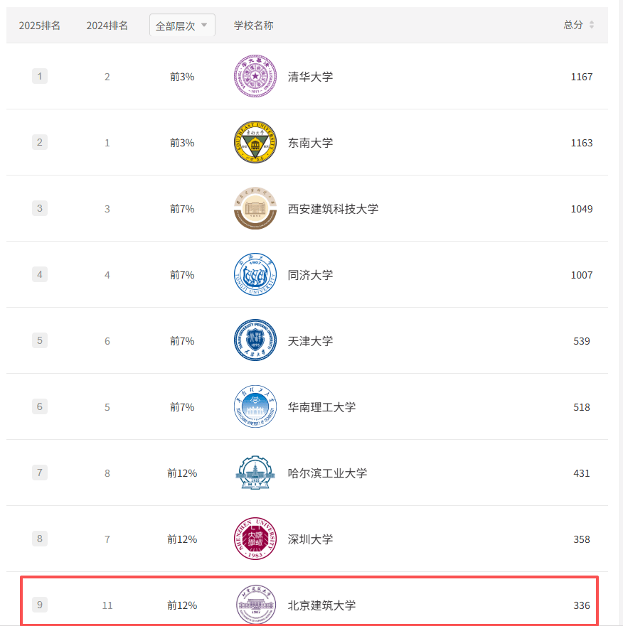Open the 同济大学 school name link
This screenshot has width=623, height=626.
[x=310, y=275]
